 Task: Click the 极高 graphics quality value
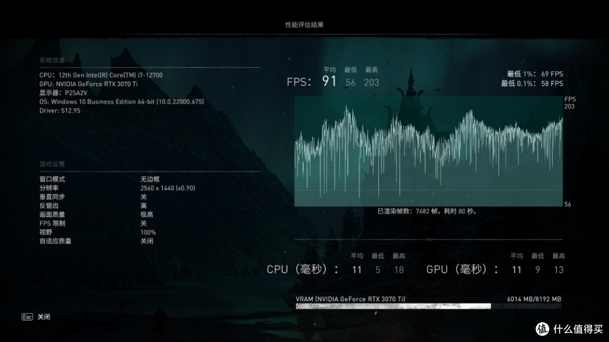pos(147,215)
